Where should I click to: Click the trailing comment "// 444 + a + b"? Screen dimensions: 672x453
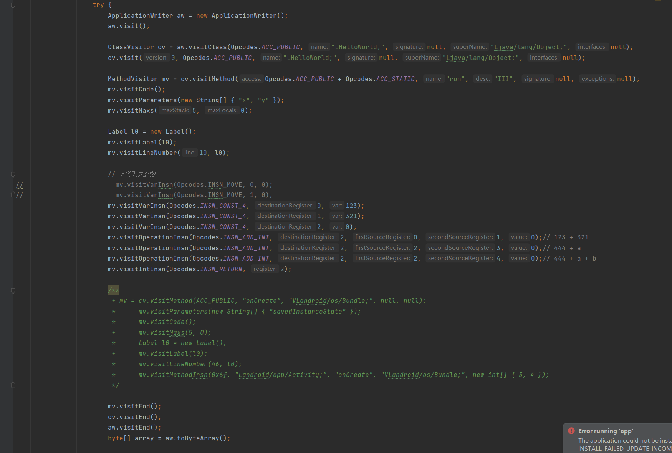(569, 258)
